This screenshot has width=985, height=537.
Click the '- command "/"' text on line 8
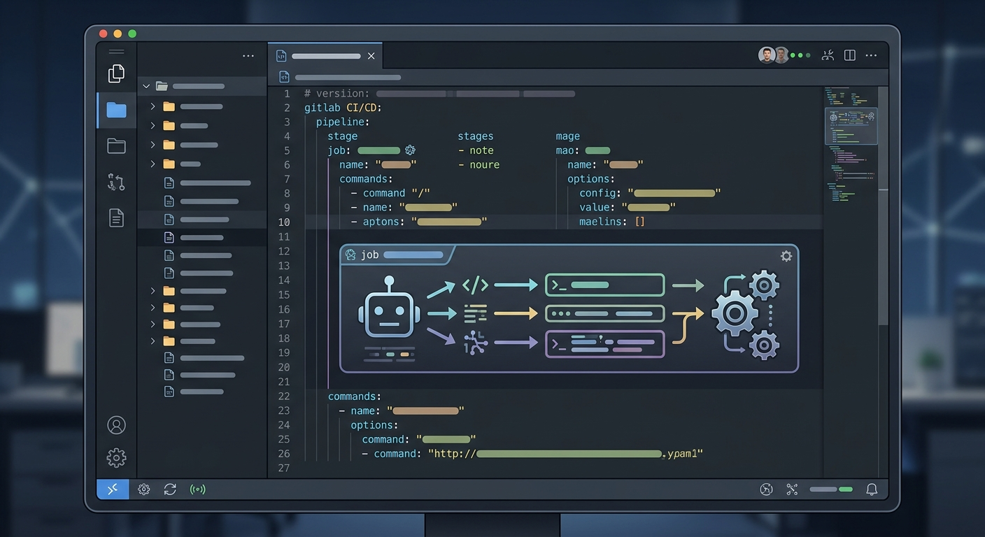click(x=390, y=193)
